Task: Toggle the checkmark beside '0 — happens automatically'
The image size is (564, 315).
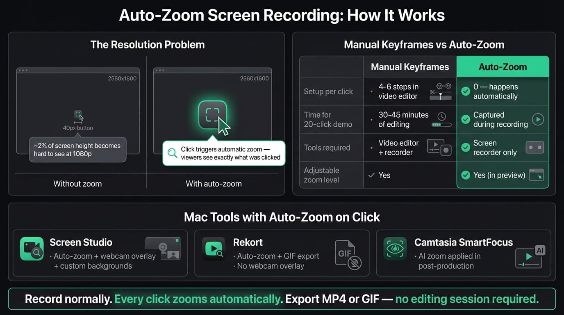Action: point(466,91)
